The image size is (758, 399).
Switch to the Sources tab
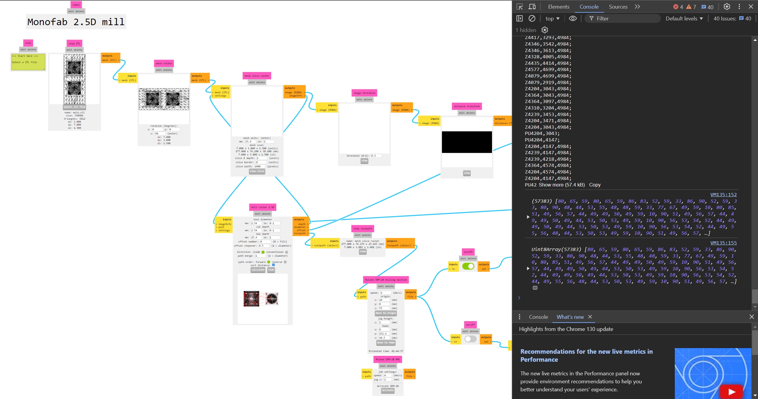click(x=618, y=7)
